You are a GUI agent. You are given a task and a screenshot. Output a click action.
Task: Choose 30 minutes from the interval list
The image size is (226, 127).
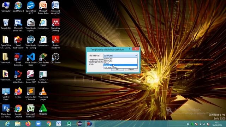pyautogui.click(x=120, y=61)
